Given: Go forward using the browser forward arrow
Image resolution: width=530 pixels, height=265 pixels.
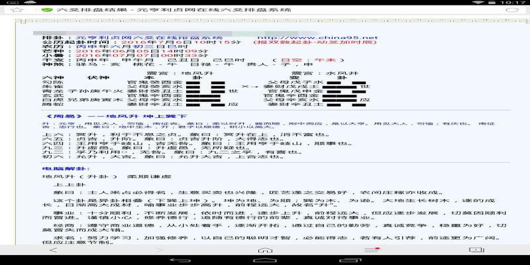Looking at the screenshot, I should pos(159,250).
